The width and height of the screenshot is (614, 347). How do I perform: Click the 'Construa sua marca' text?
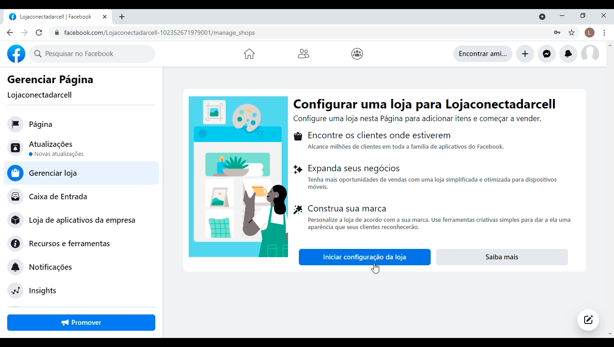347,208
